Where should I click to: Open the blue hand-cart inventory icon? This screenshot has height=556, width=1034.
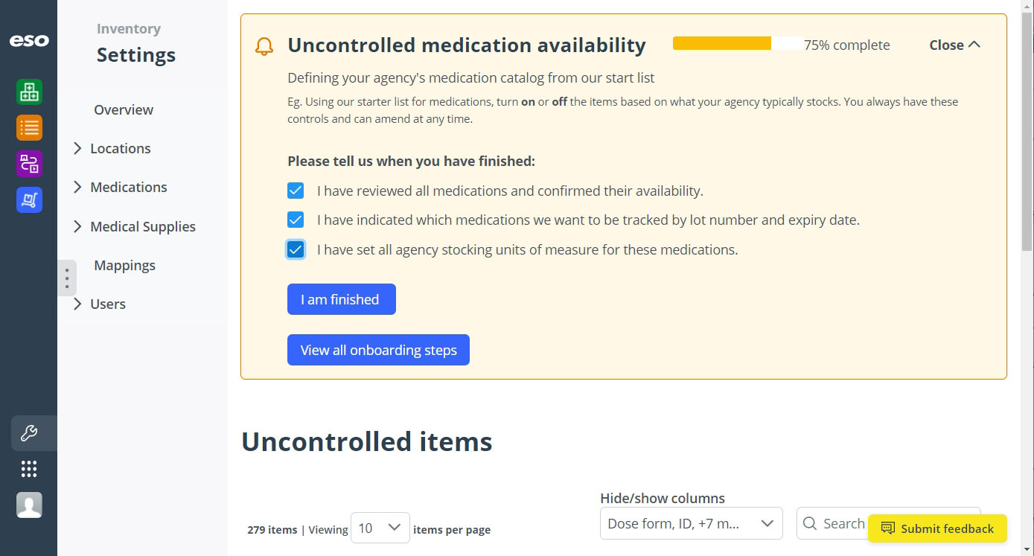pos(29,199)
